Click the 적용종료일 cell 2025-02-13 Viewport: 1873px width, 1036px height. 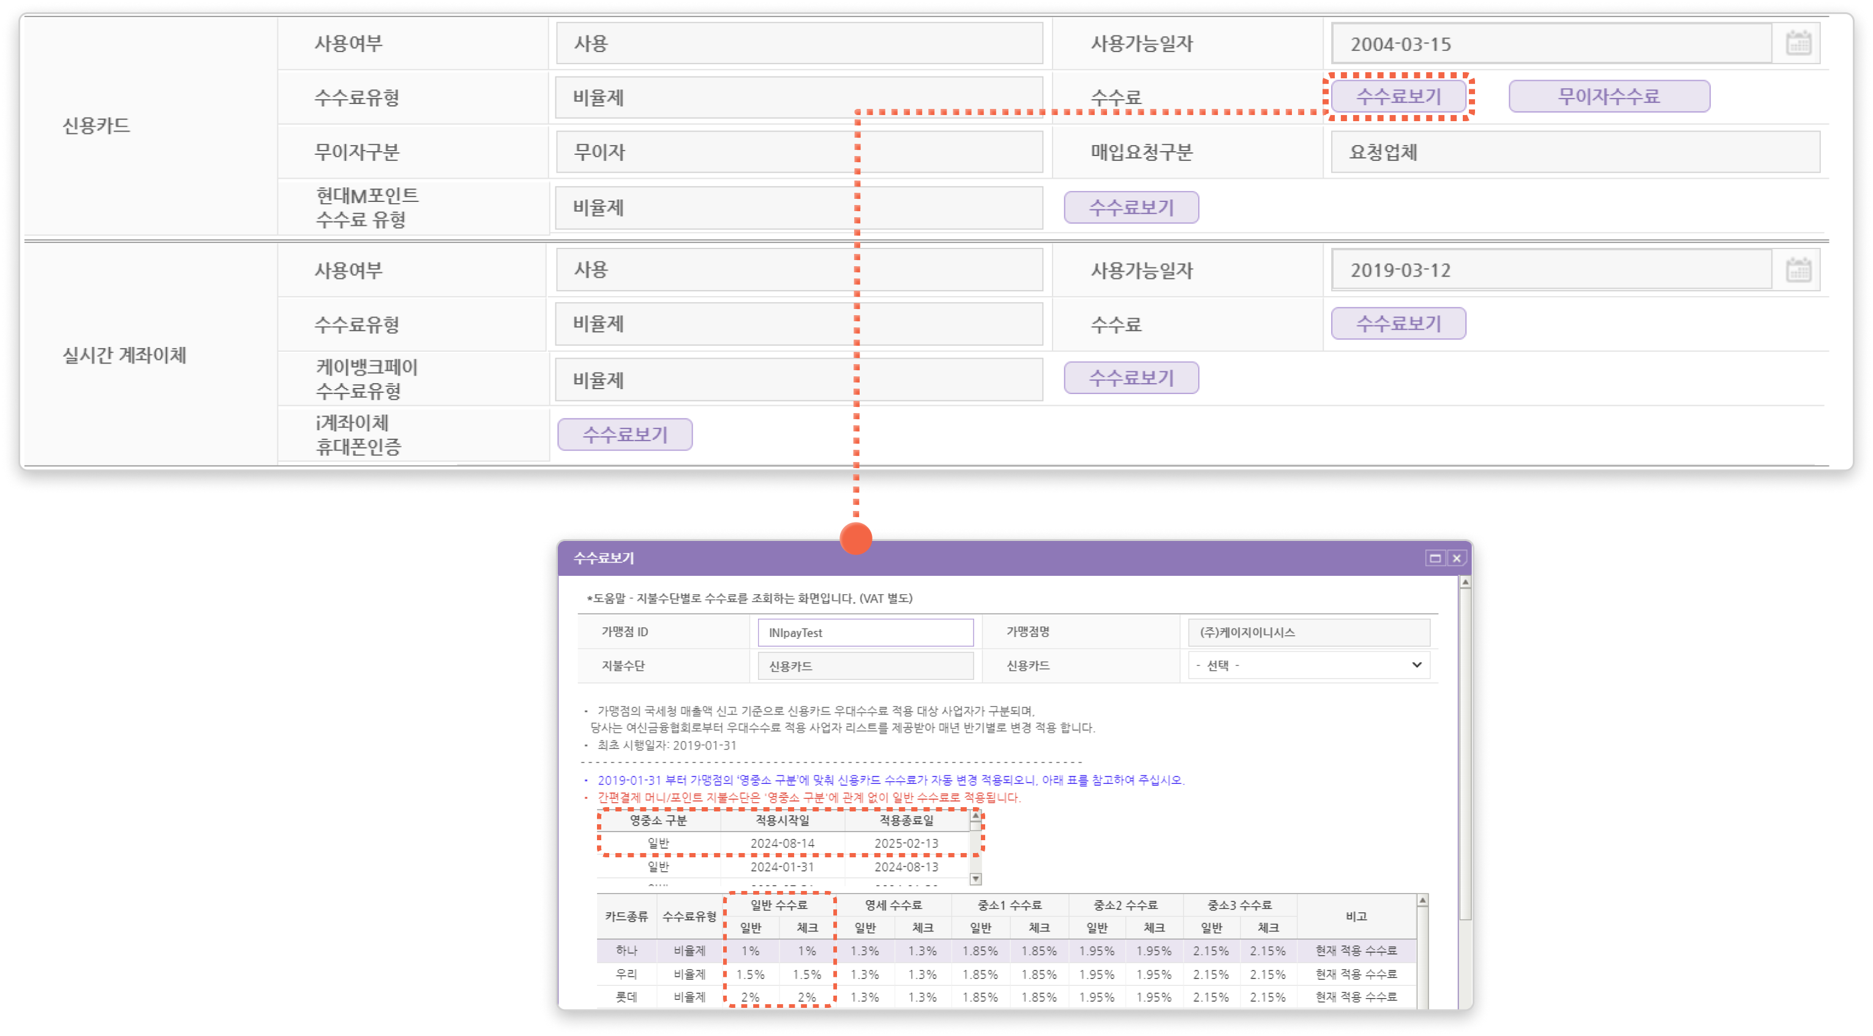pos(906,843)
